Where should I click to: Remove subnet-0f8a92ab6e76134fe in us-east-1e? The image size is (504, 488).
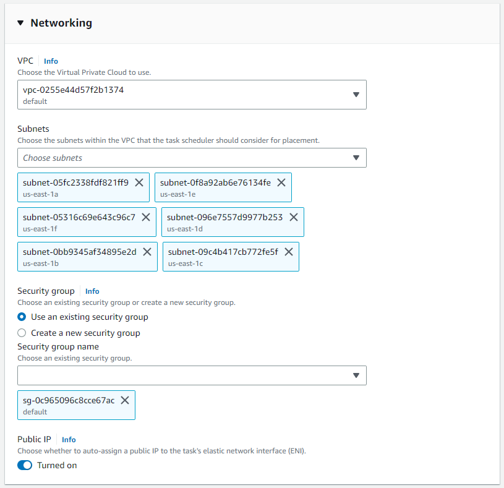pyautogui.click(x=281, y=182)
